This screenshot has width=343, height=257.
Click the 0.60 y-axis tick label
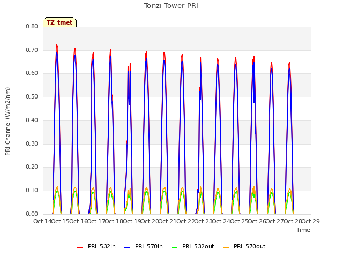(x=32, y=73)
